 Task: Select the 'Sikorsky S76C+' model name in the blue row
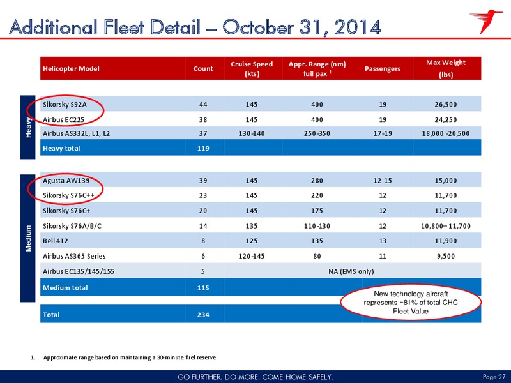tap(66, 211)
